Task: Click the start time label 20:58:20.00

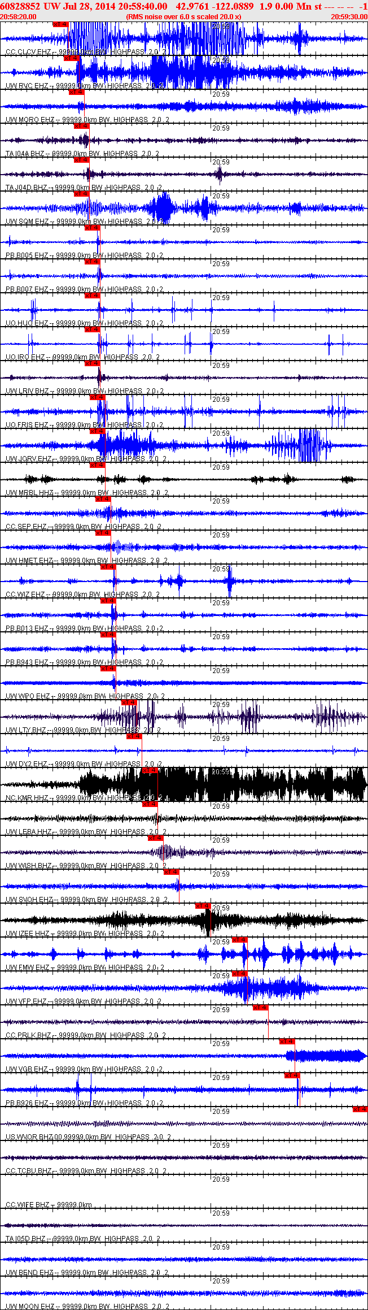Action: click(x=19, y=17)
